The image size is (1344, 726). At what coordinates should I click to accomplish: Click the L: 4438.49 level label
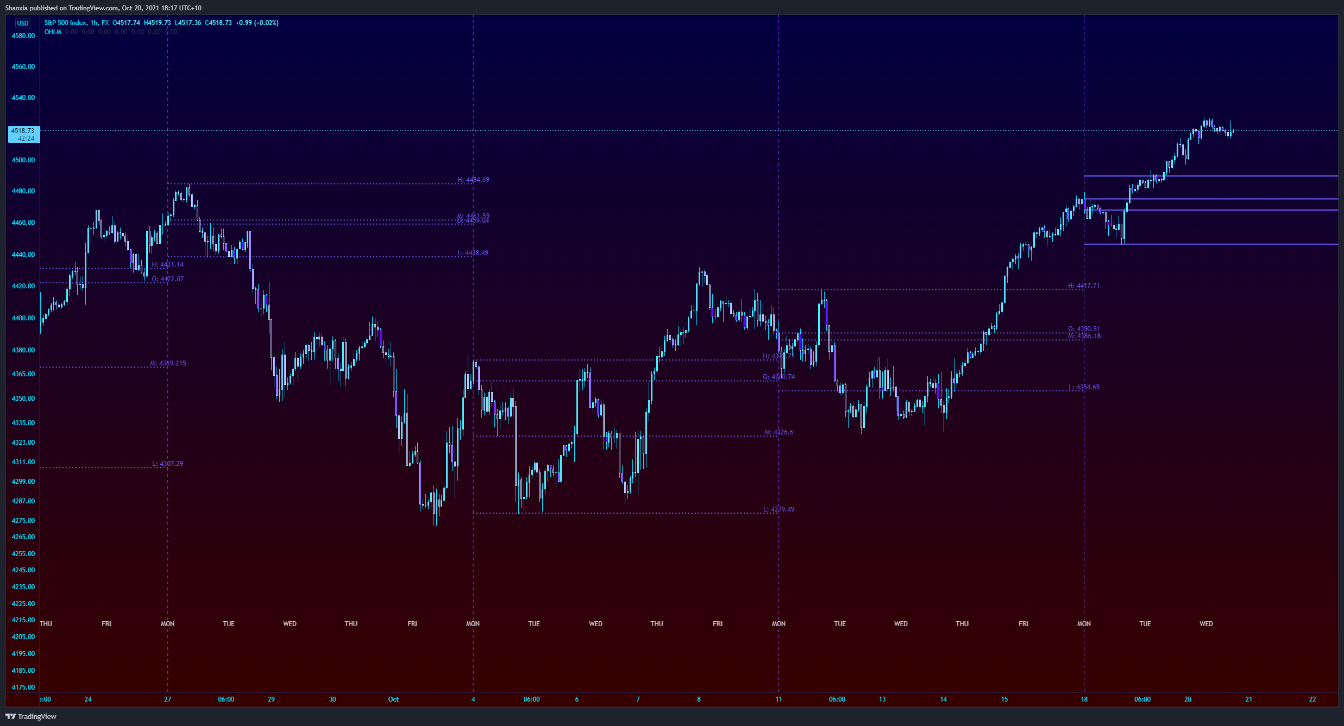click(473, 253)
